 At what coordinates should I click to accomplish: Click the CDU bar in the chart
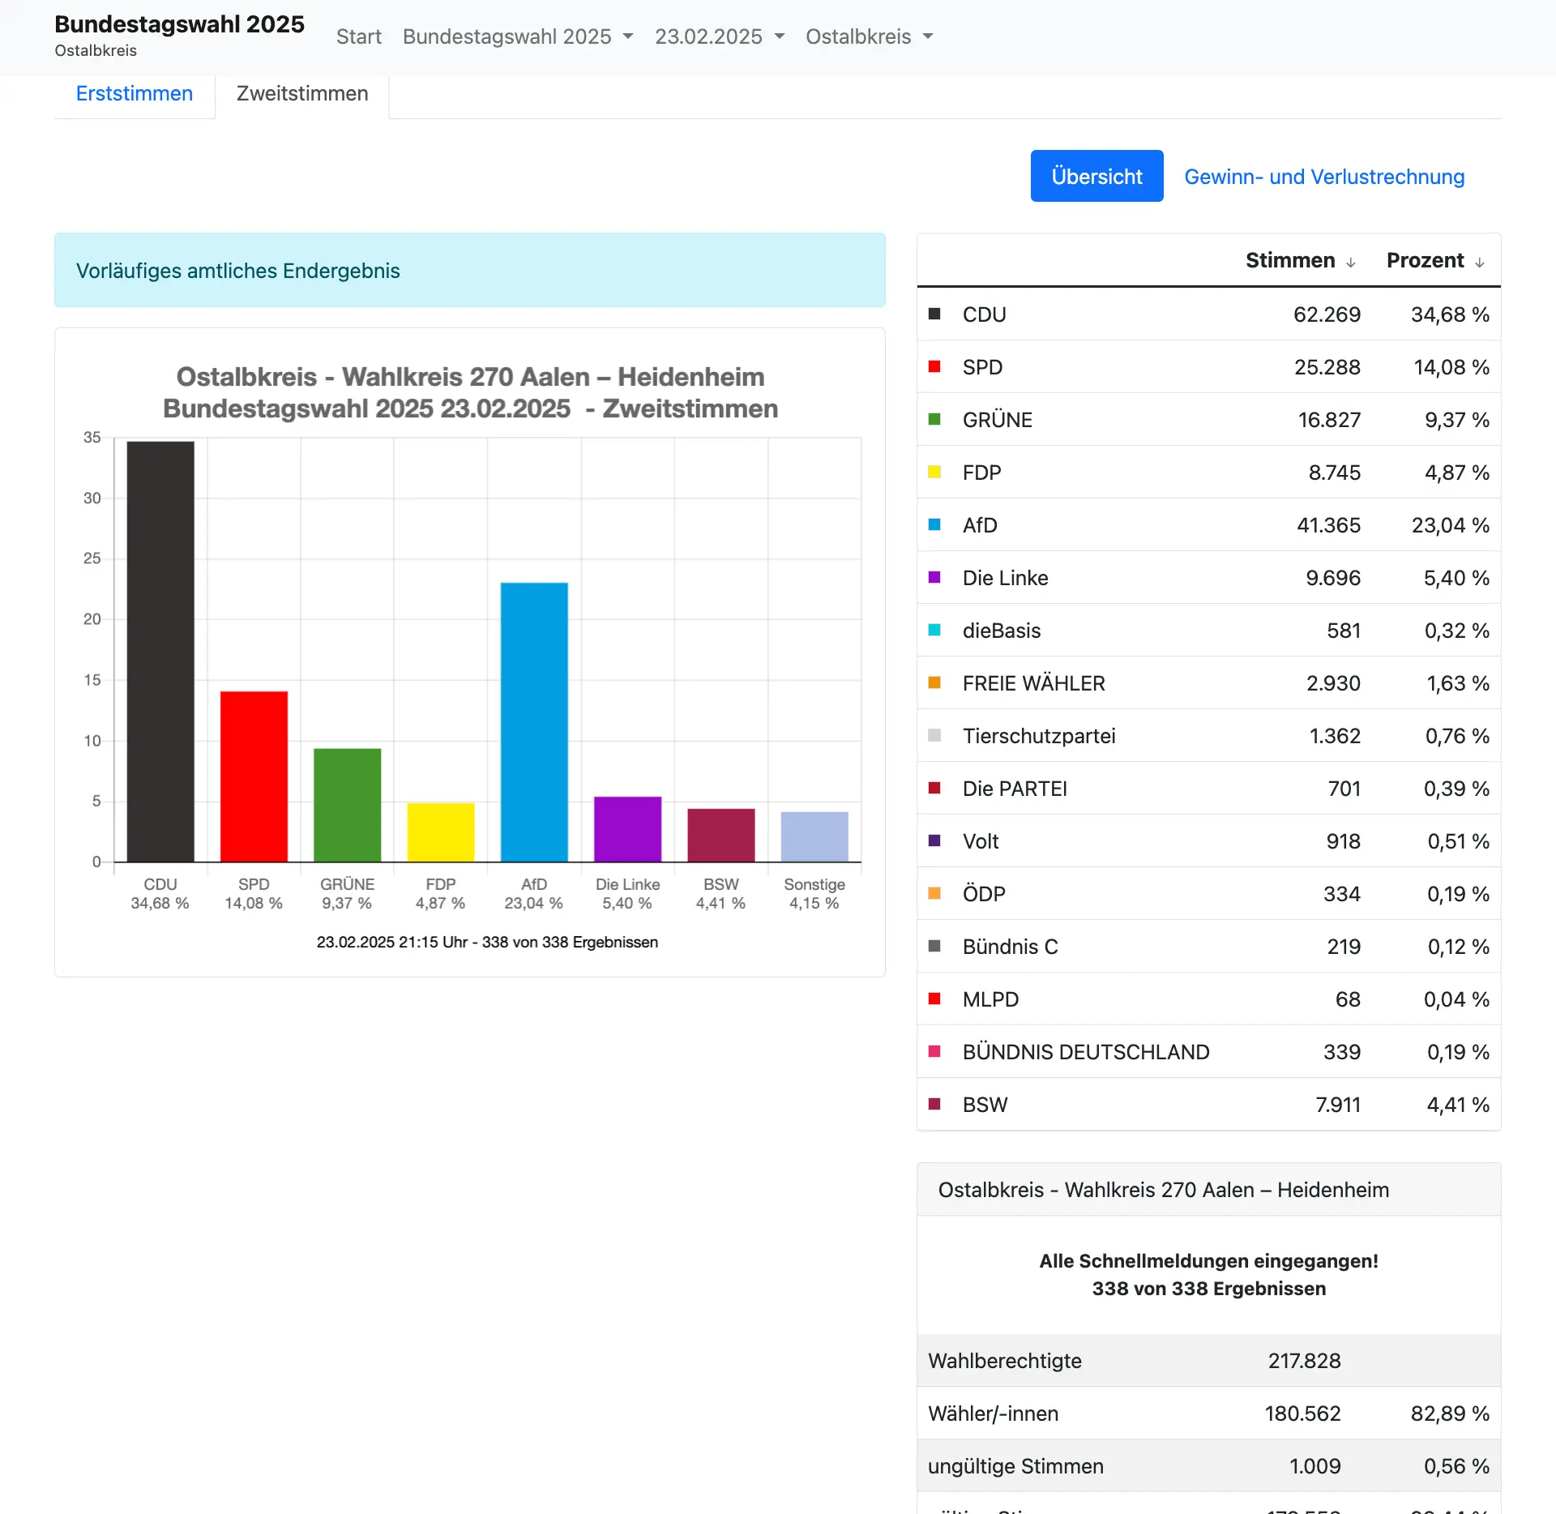pos(160,652)
